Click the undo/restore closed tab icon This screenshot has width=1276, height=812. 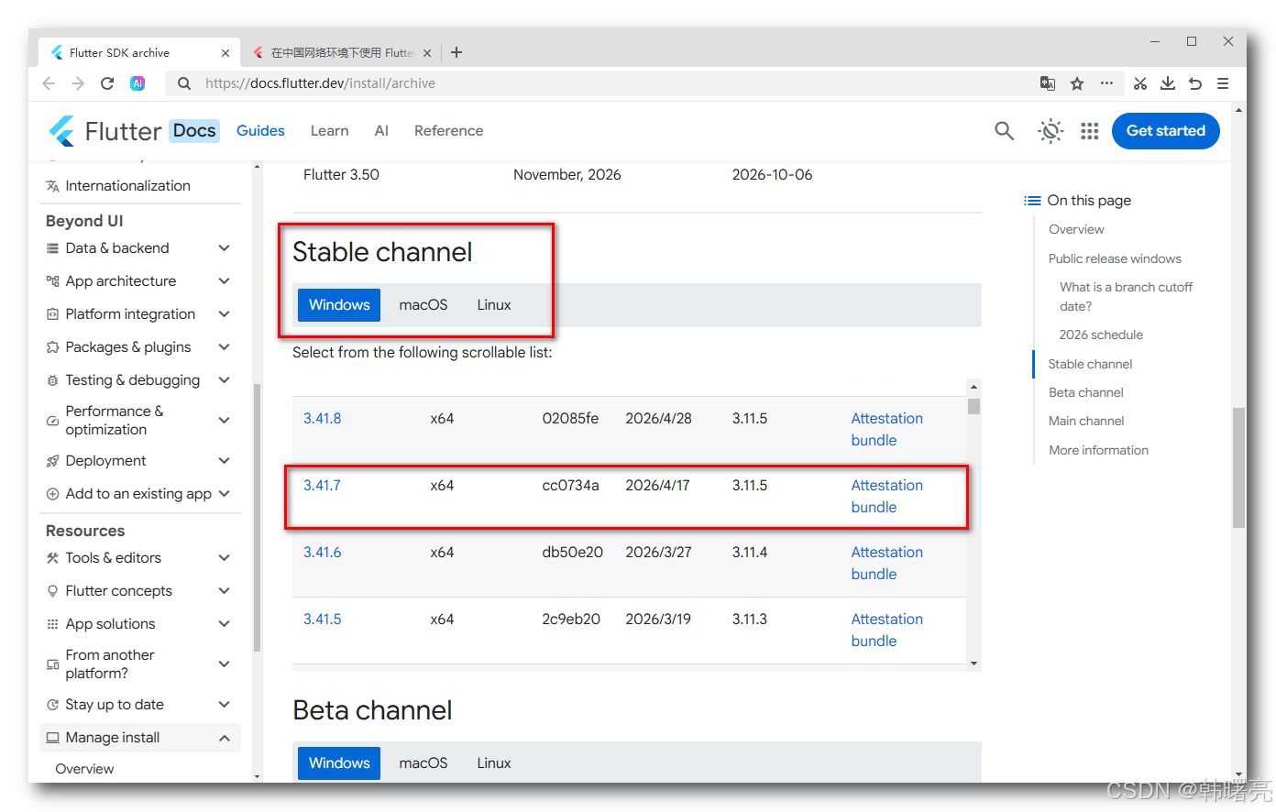[x=1195, y=83]
